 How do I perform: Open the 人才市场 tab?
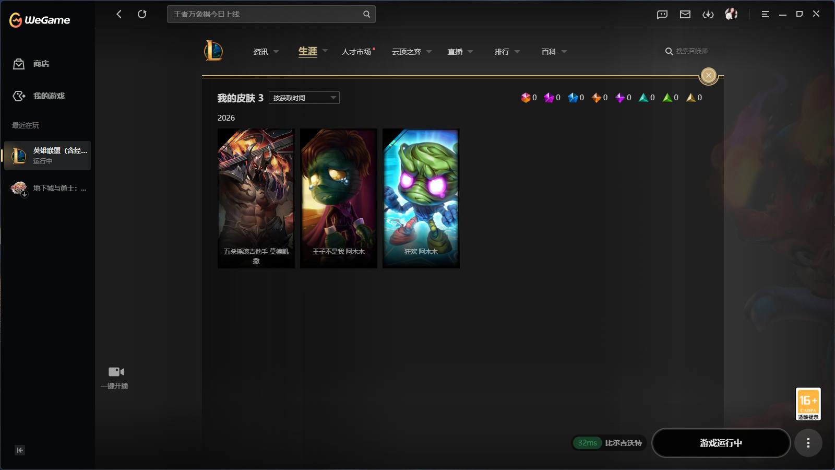click(x=356, y=52)
